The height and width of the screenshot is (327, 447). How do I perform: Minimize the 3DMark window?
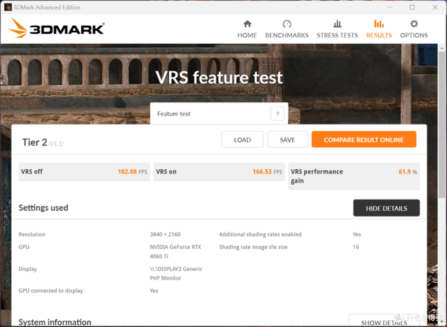tap(390, 7)
